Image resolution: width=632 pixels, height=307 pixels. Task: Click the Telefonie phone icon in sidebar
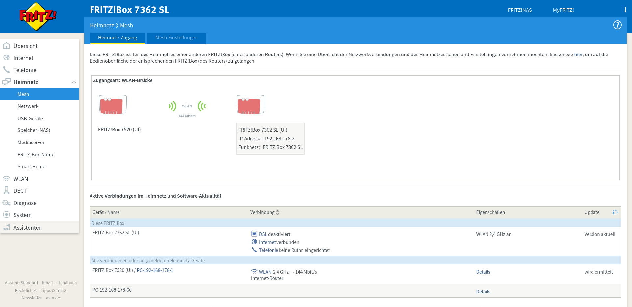tap(6, 70)
